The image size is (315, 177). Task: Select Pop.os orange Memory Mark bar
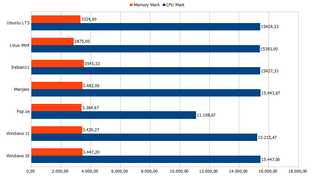pyautogui.click(x=56, y=108)
